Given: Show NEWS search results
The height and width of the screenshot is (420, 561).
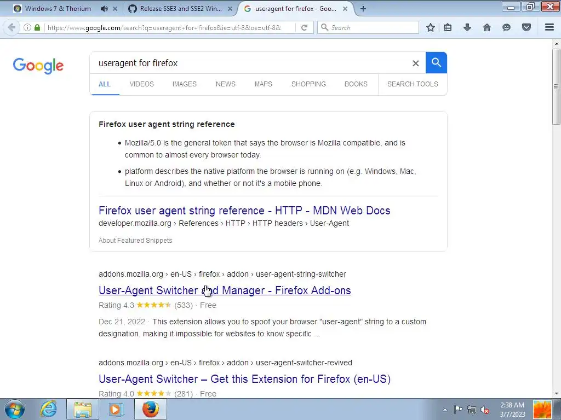Looking at the screenshot, I should (x=225, y=84).
